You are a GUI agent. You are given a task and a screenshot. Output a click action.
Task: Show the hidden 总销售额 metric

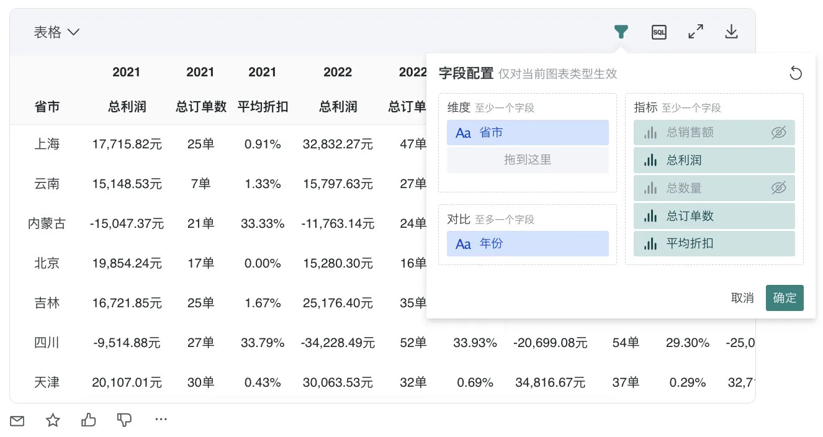pyautogui.click(x=778, y=132)
